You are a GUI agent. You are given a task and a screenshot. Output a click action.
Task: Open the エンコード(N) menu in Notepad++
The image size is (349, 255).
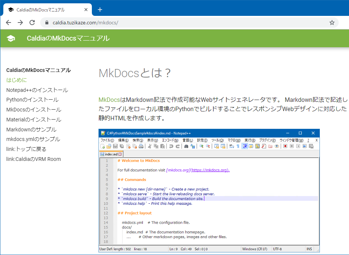click(170, 140)
